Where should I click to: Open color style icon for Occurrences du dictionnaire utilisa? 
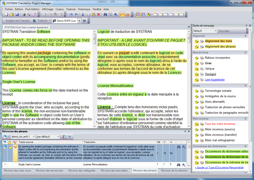pyautogui.click(x=202, y=152)
